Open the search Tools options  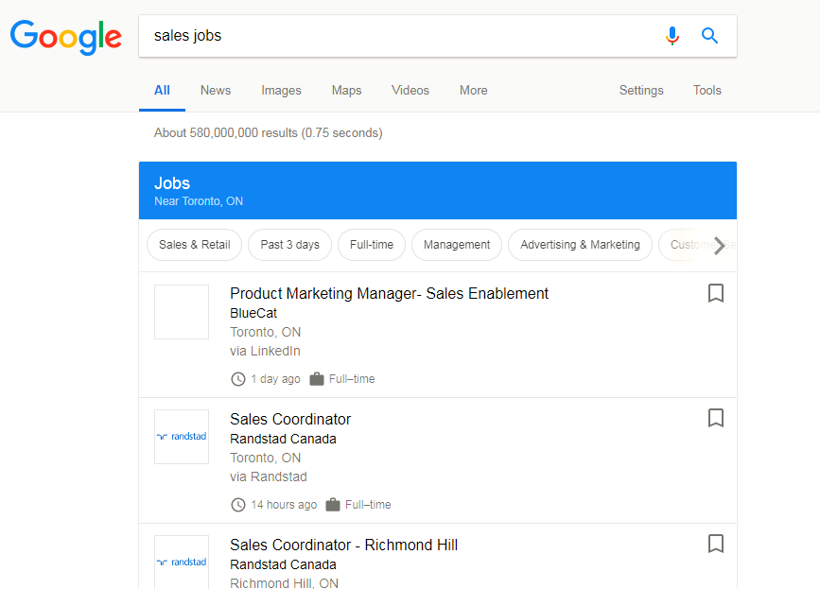point(707,91)
